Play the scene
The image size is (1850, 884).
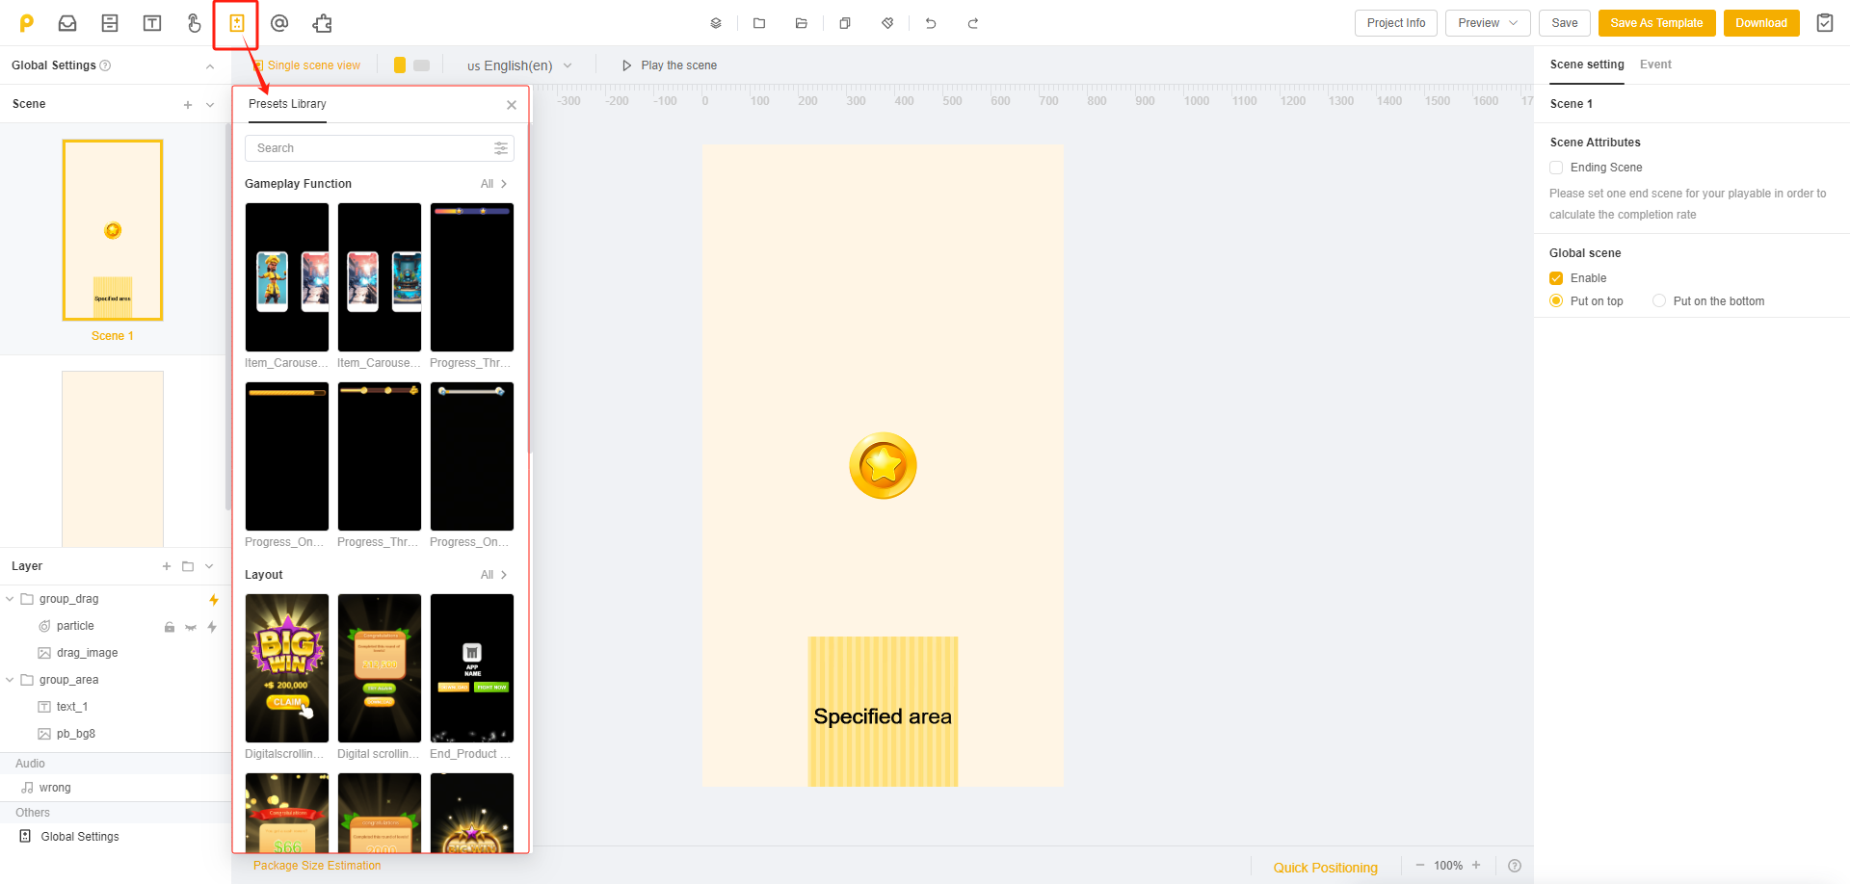click(x=670, y=65)
